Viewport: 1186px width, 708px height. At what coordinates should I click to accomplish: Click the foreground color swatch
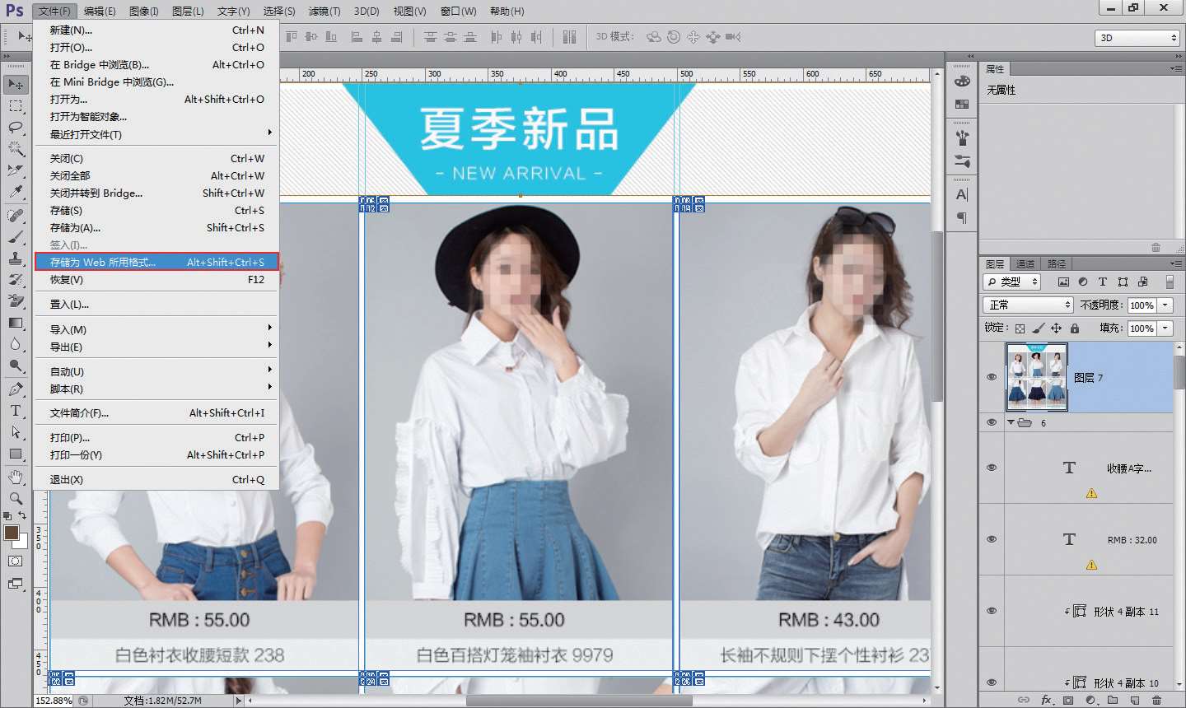12,533
